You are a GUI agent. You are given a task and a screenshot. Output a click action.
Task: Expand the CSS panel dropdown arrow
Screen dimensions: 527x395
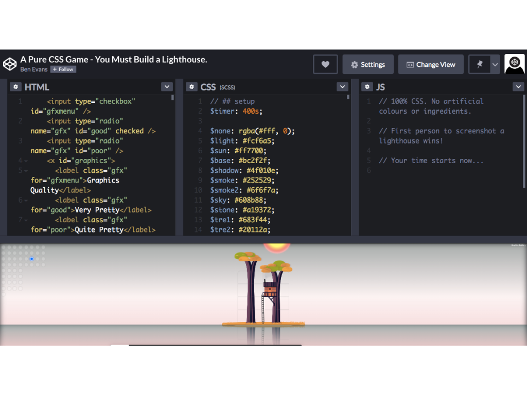[342, 87]
